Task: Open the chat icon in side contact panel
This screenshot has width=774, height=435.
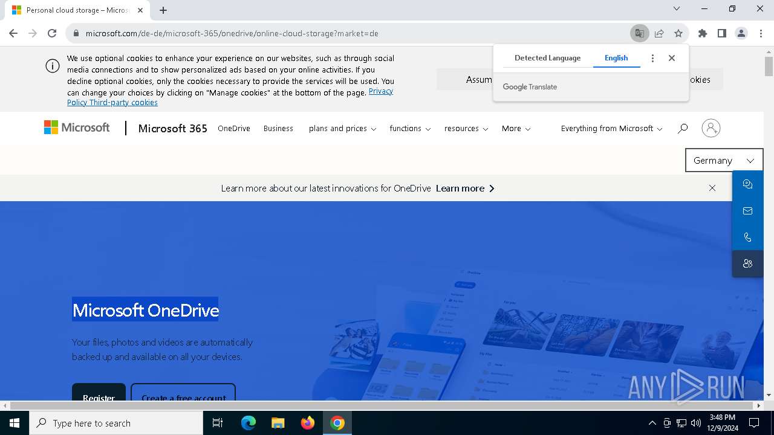Action: coord(748,184)
